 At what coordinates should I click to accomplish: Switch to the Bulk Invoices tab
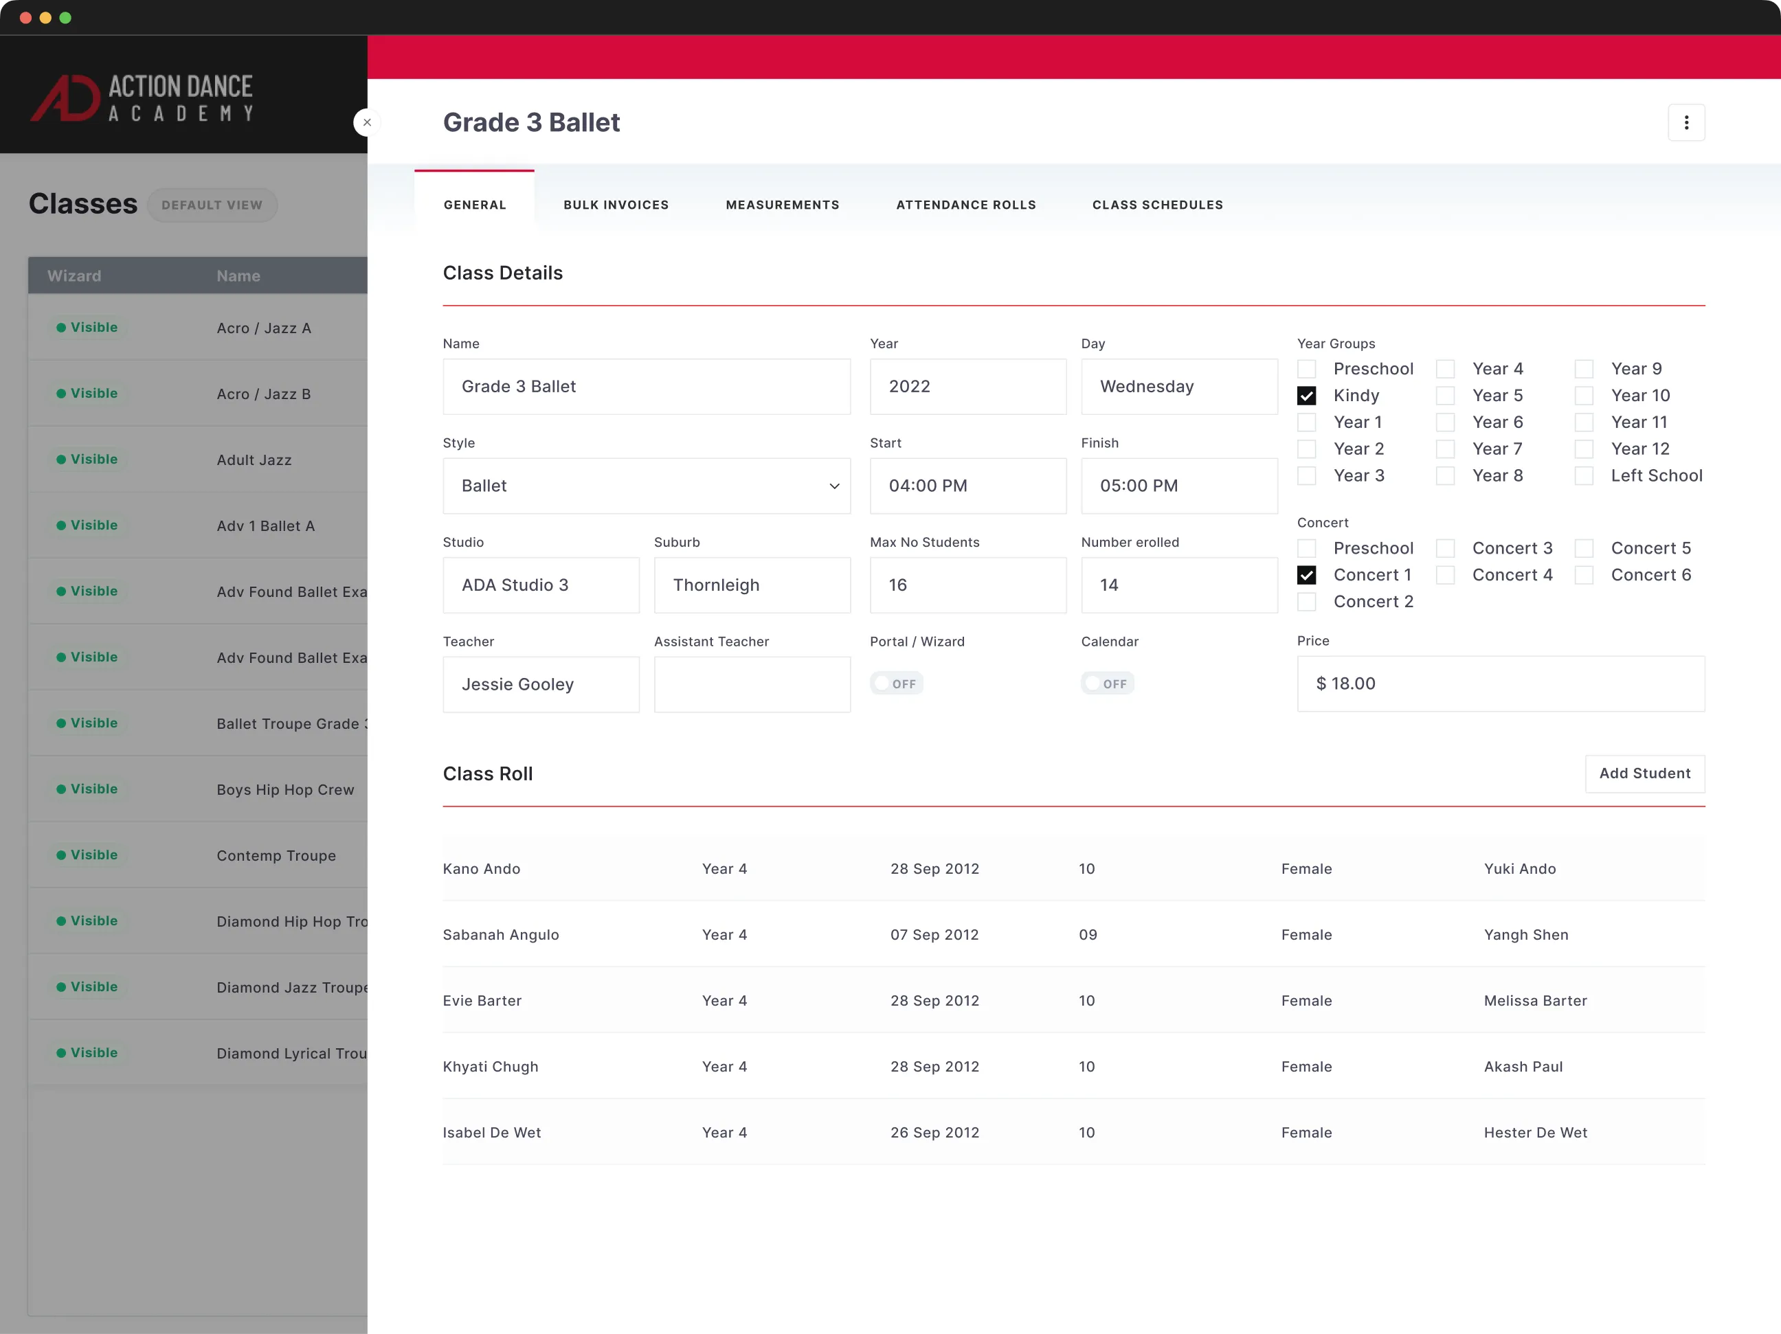click(x=615, y=205)
